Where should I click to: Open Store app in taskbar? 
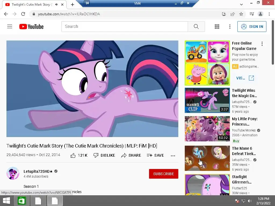coord(21,201)
